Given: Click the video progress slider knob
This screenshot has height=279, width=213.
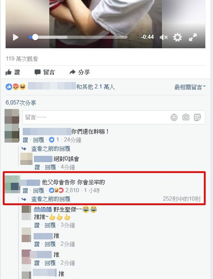Looking at the screenshot, I should (35, 37).
